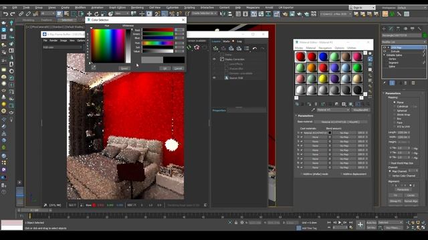Screen dimensions: 428x240
Task: Activate the Select Object tool
Action: [60, 13]
